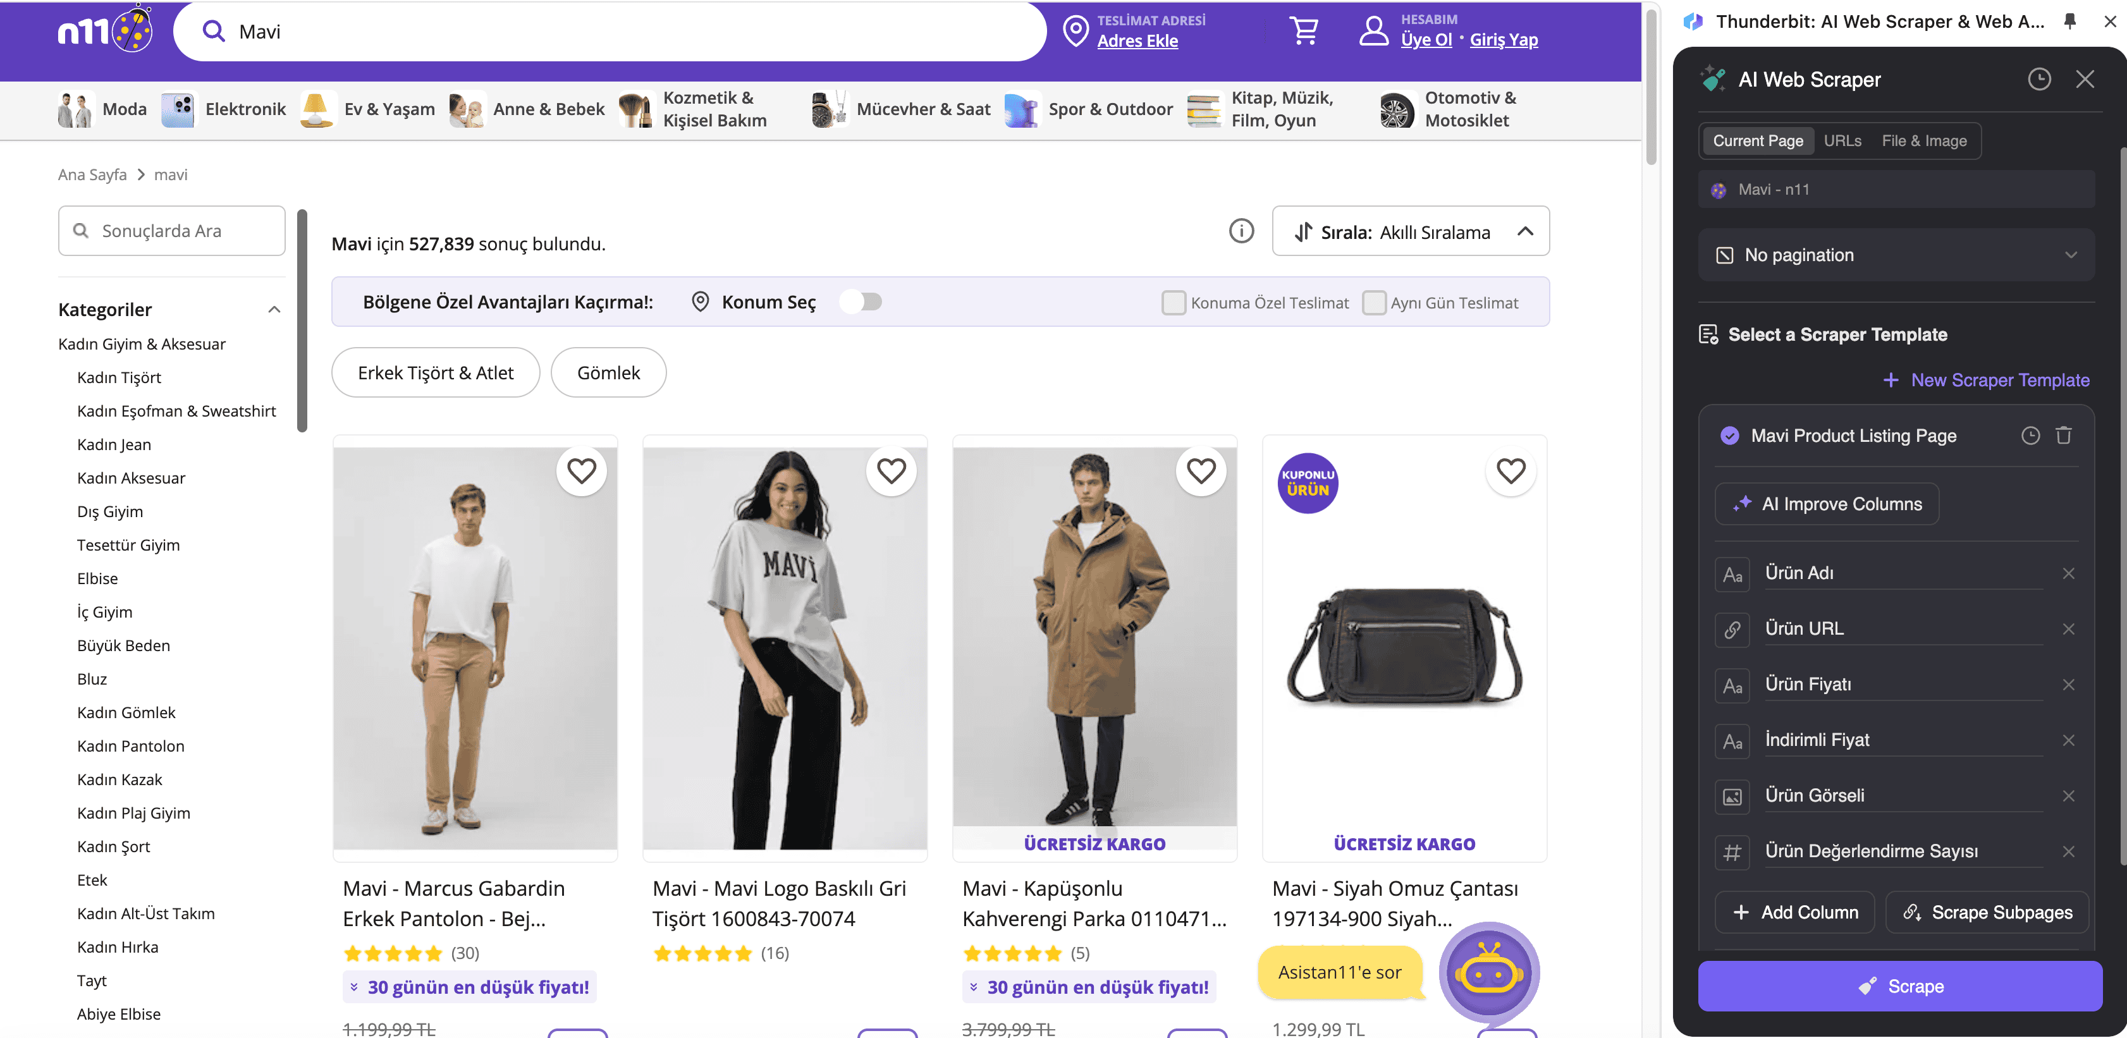The width and height of the screenshot is (2127, 1038).
Task: Open the scraper history clock icon
Action: pos(2038,79)
